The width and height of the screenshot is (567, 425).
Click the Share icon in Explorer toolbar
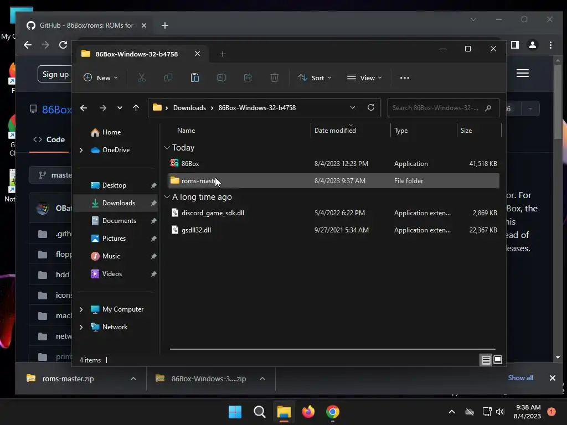pos(248,77)
